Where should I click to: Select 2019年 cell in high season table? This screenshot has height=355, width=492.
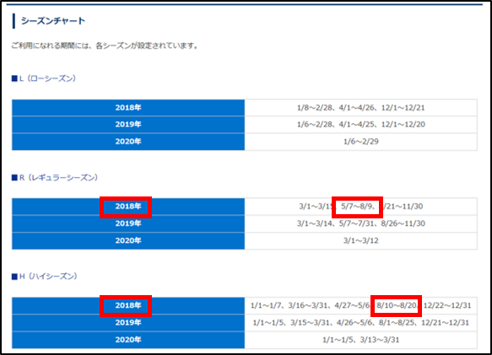(128, 323)
